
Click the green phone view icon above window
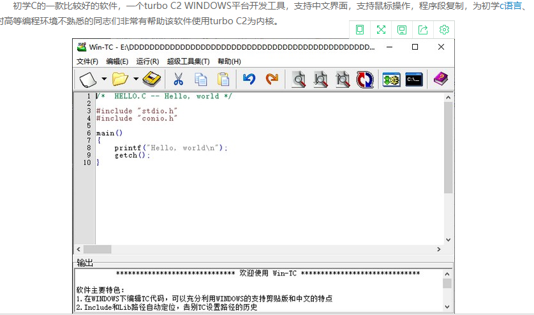click(360, 29)
